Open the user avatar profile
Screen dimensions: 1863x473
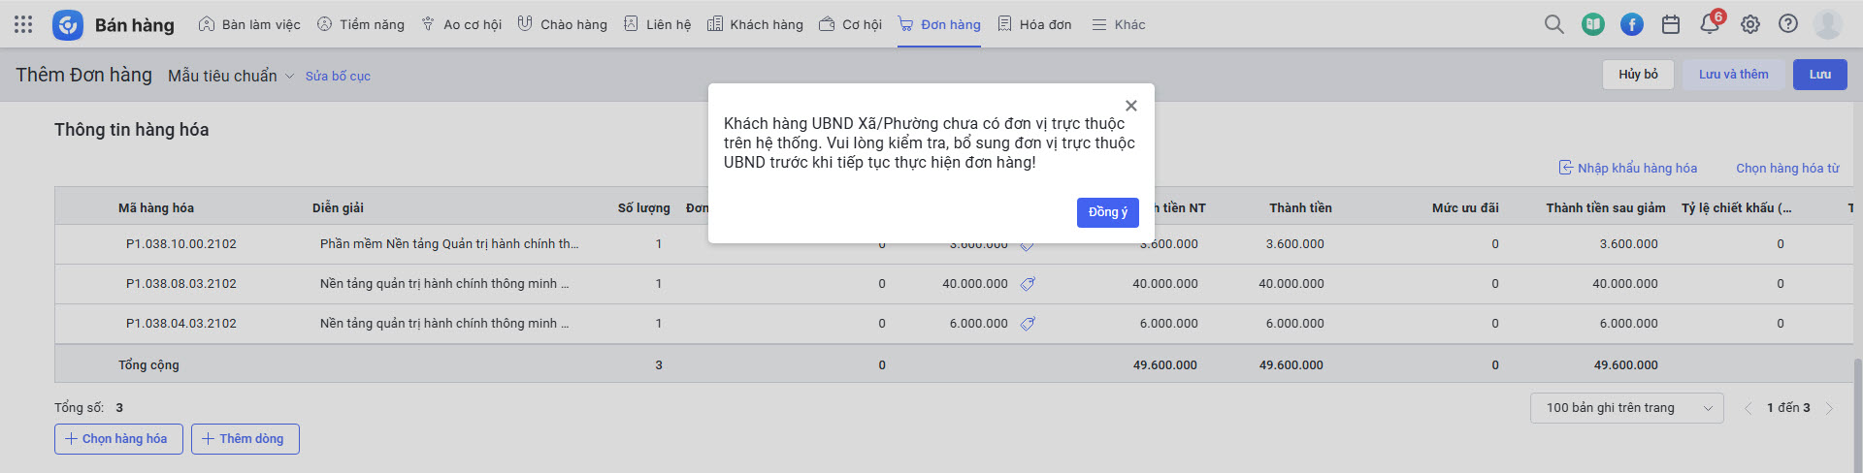coord(1828,24)
